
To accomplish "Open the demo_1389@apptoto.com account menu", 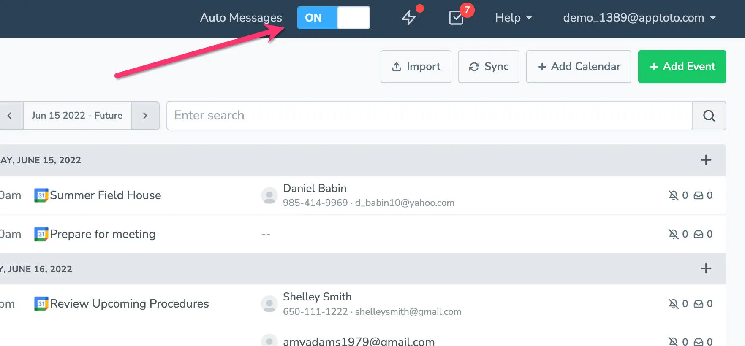I will [x=639, y=18].
